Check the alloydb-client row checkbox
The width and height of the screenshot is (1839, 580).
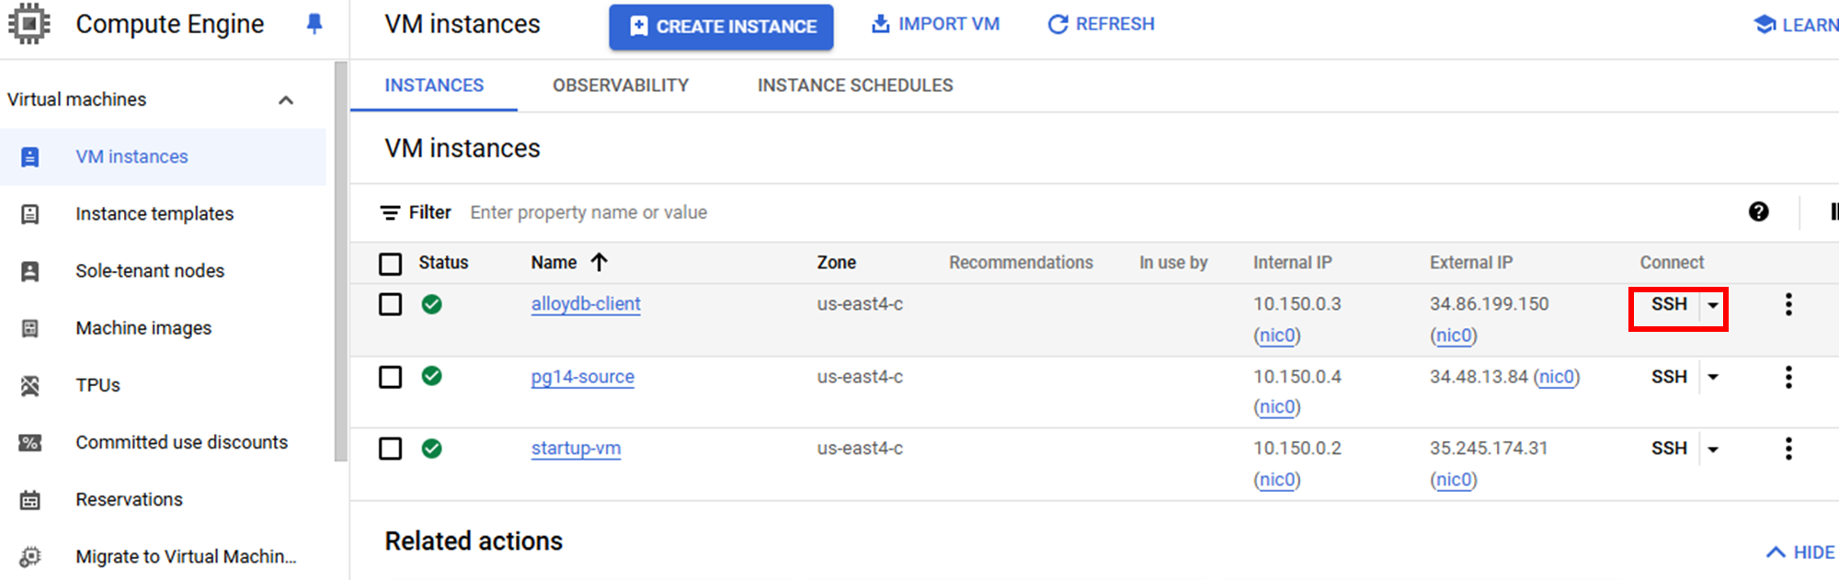[x=391, y=304]
